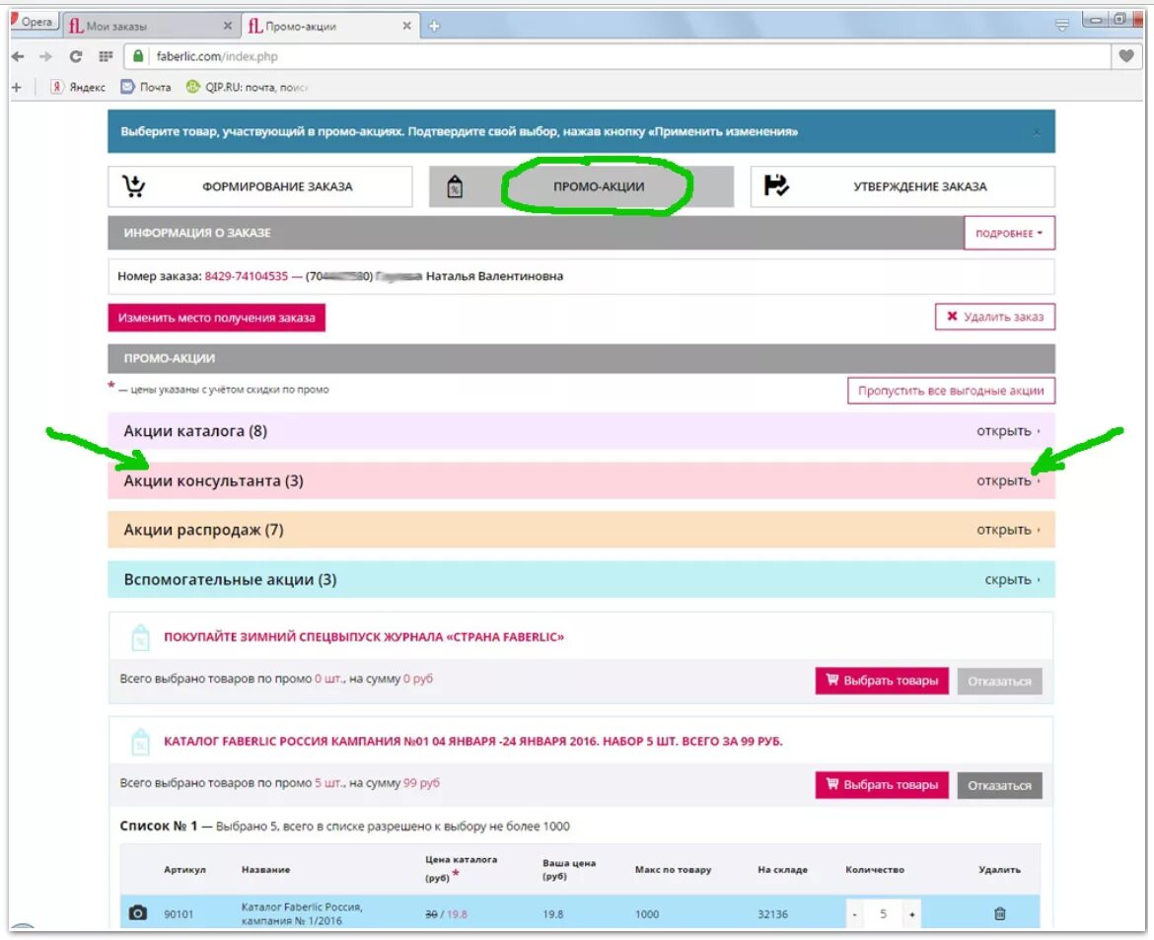1154x940 pixels.
Task: Open Opera speed dial grid icon
Action: point(106,56)
